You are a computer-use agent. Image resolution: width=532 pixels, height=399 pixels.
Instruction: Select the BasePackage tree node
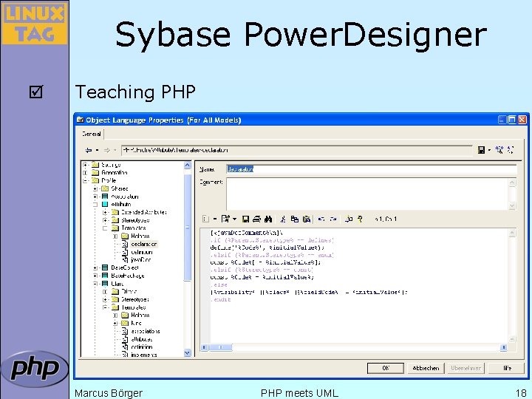128,276
